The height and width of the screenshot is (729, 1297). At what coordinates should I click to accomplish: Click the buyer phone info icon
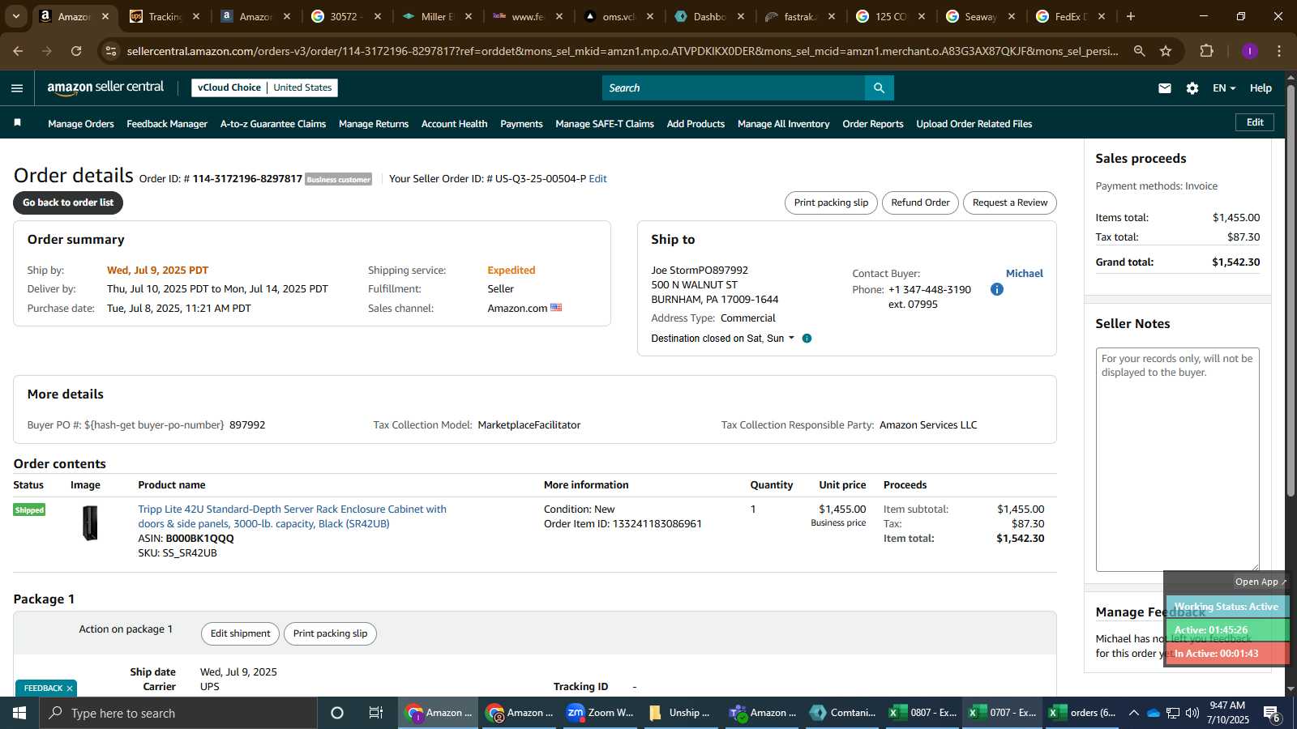point(997,289)
